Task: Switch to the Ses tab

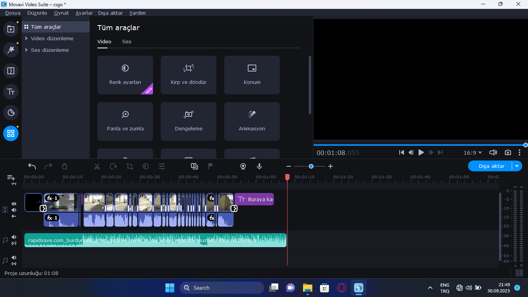Action: point(127,41)
